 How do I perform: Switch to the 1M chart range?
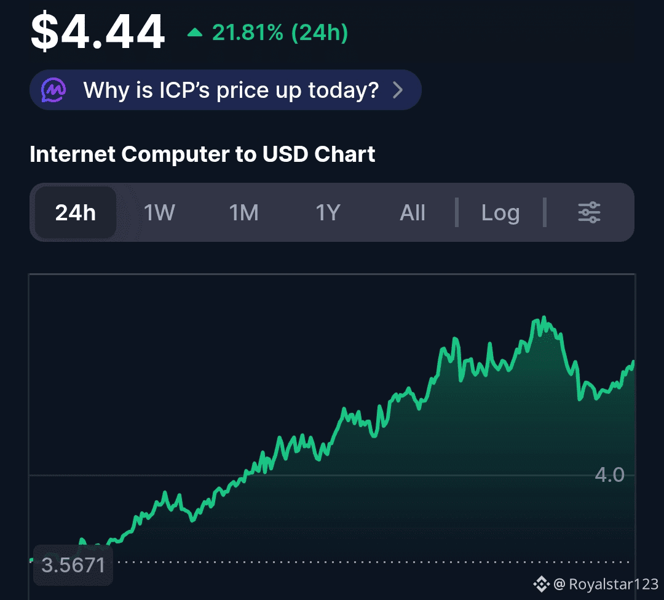243,212
